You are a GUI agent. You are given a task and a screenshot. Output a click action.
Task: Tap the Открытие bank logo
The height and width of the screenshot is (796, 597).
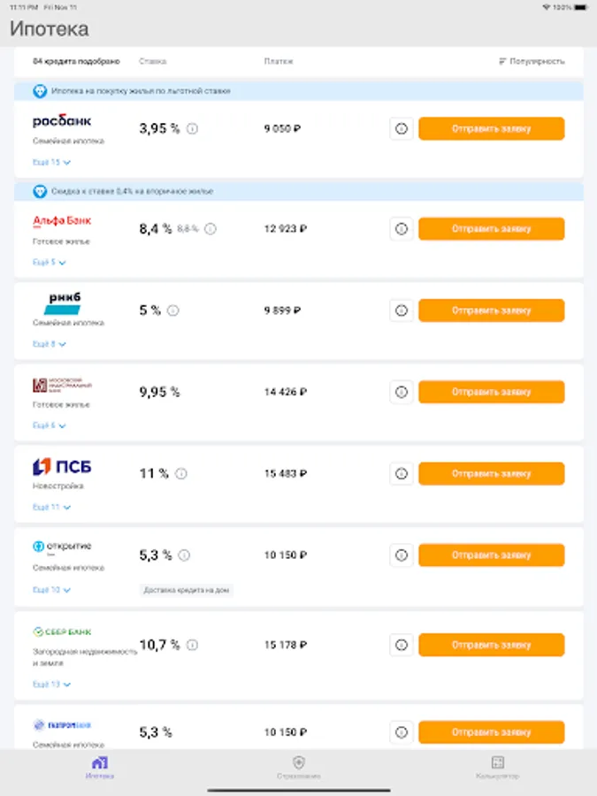click(62, 547)
